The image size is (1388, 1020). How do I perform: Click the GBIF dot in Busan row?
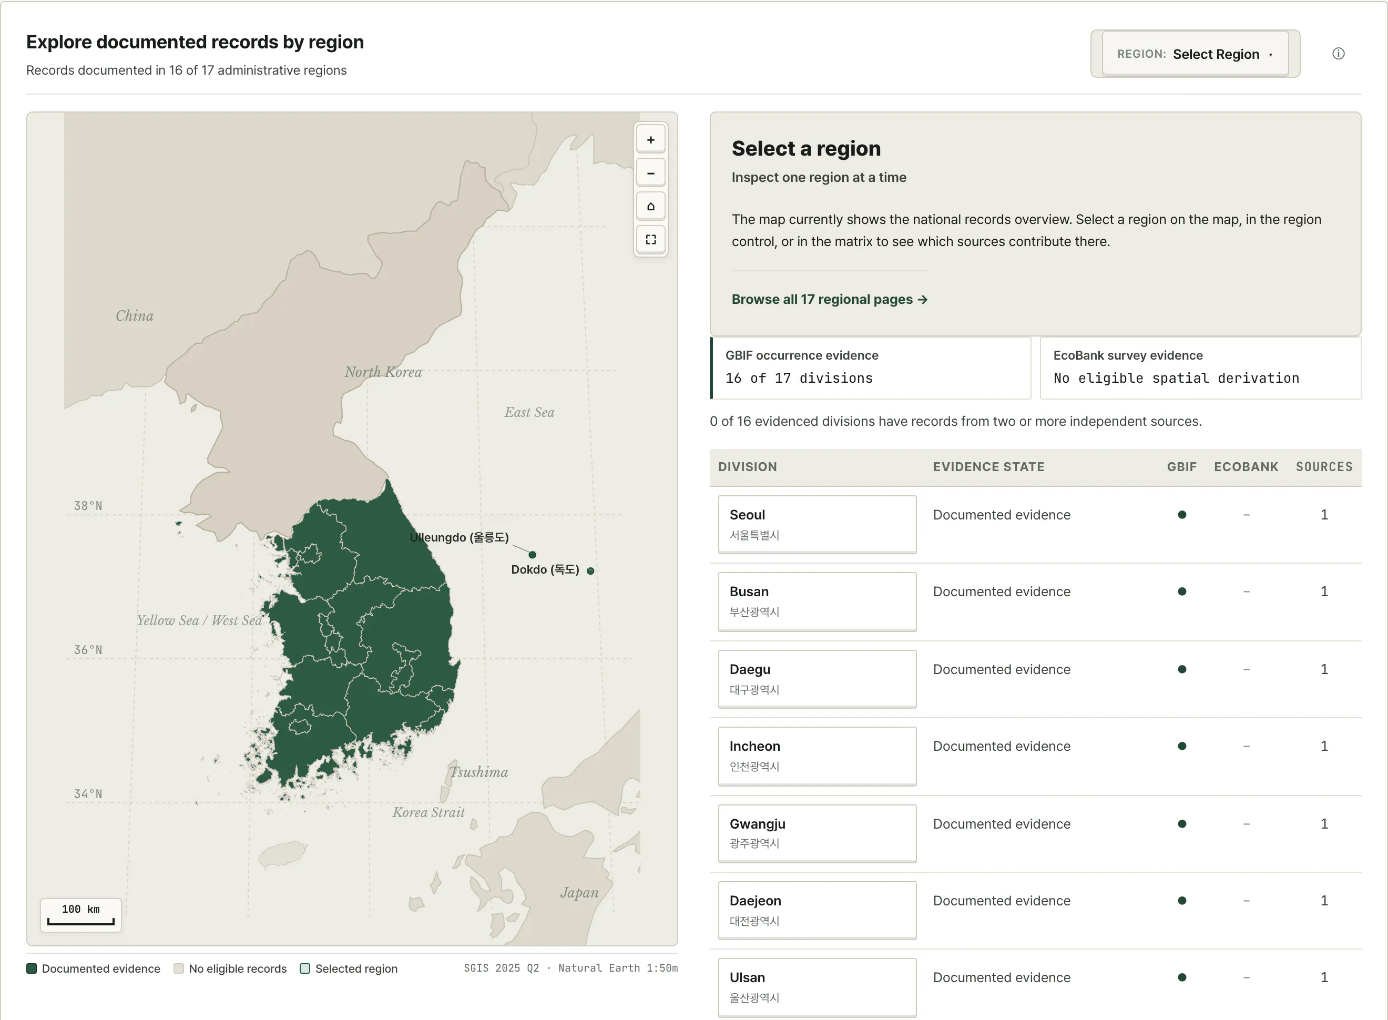[1182, 591]
